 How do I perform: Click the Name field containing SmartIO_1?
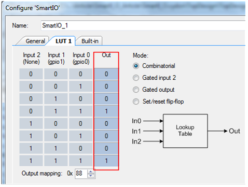coord(143,25)
